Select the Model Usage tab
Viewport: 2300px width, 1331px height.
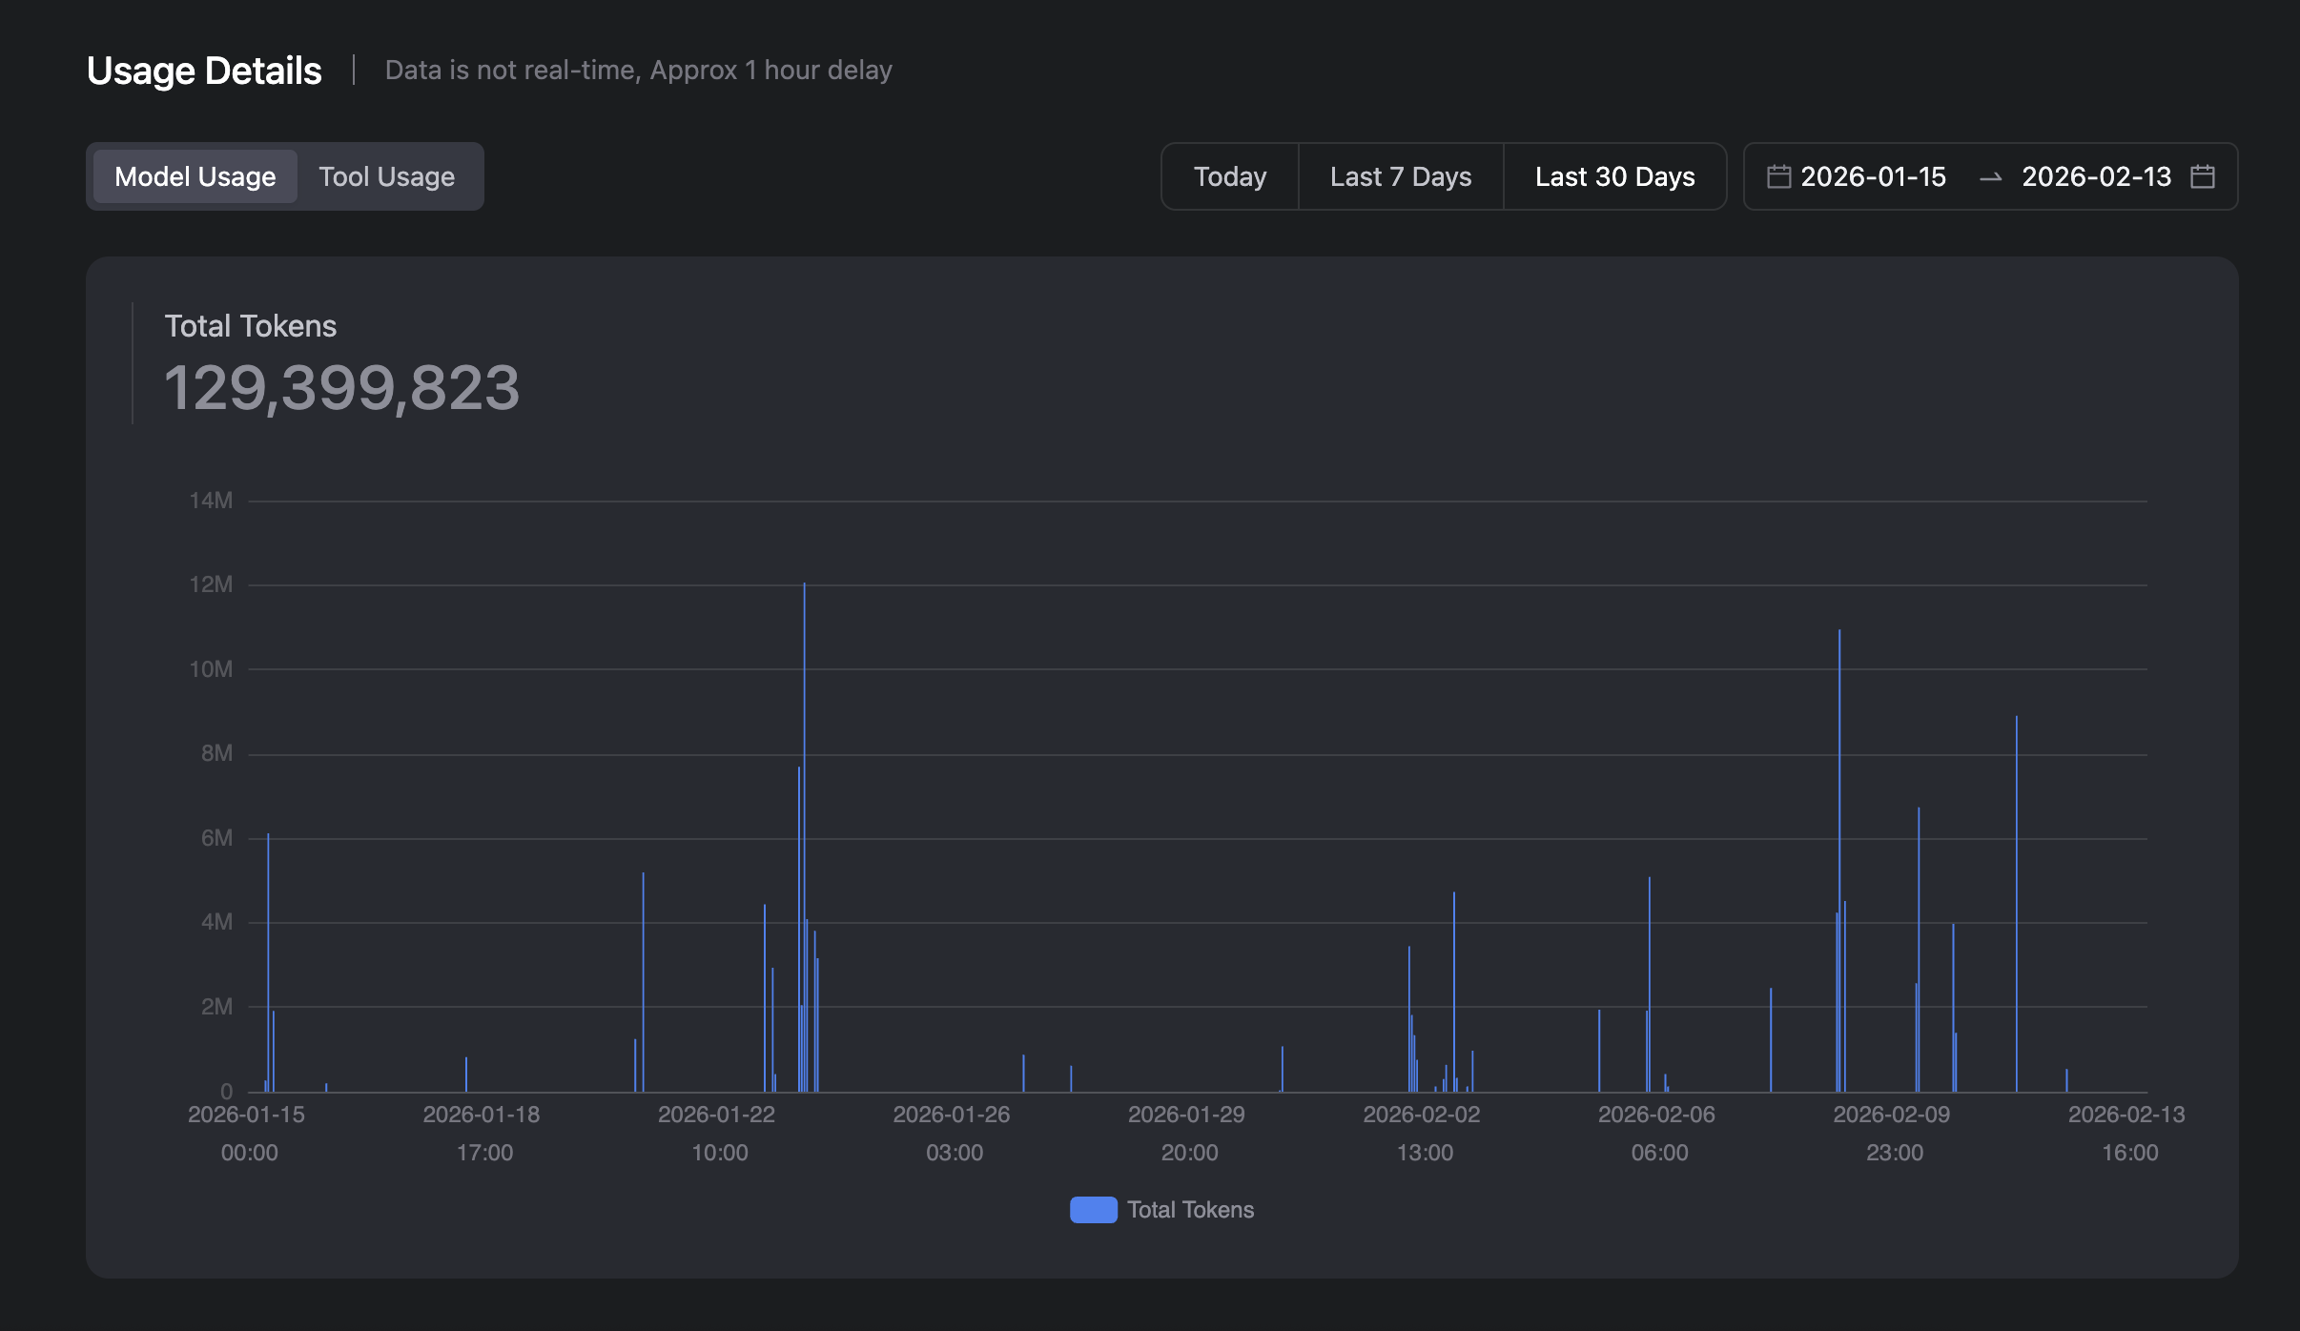[195, 176]
